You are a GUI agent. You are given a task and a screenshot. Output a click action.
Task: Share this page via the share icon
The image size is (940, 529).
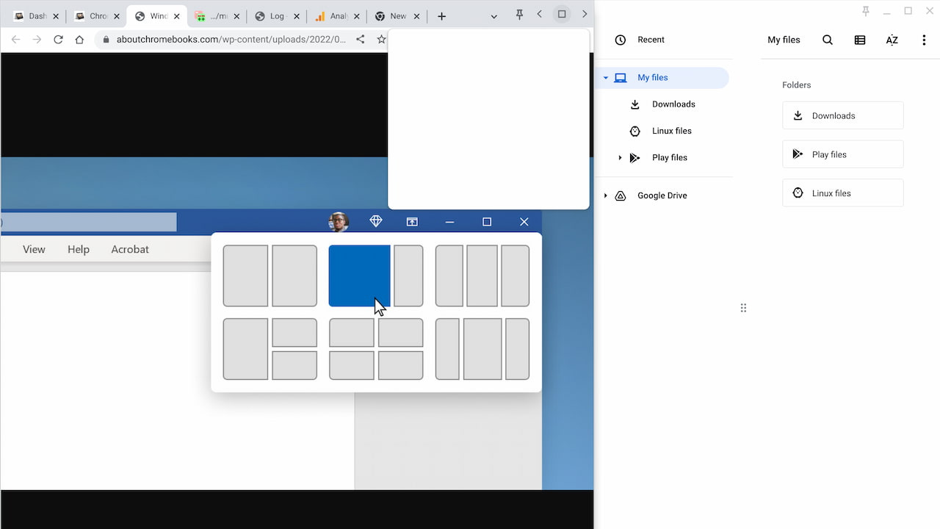[x=360, y=40]
